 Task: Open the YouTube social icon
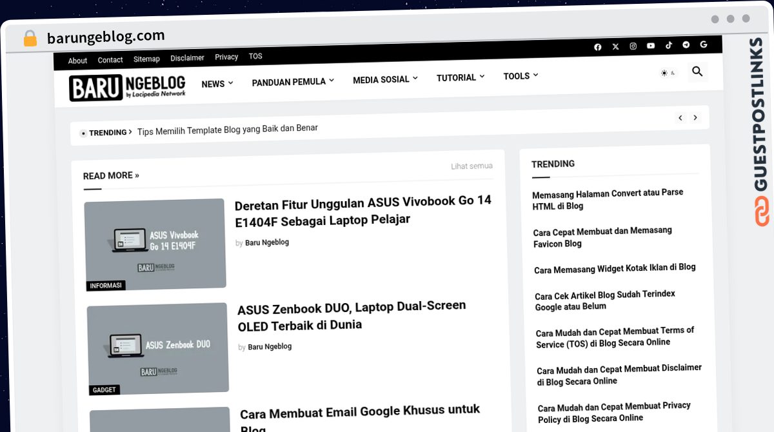click(x=651, y=46)
